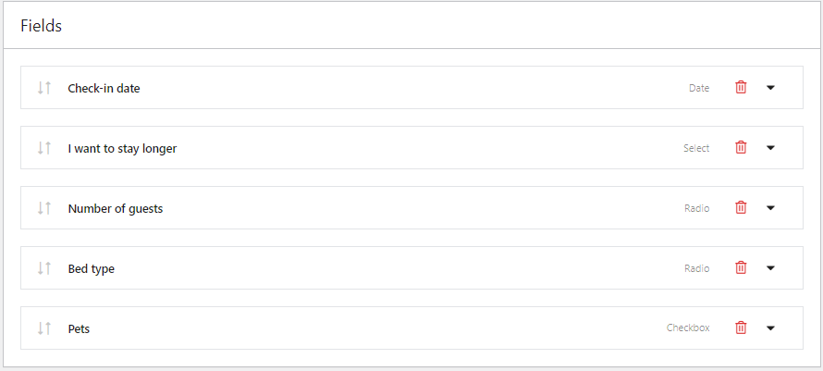This screenshot has width=823, height=371.
Task: Click reorder arrows for Number of guests
Action: [44, 208]
